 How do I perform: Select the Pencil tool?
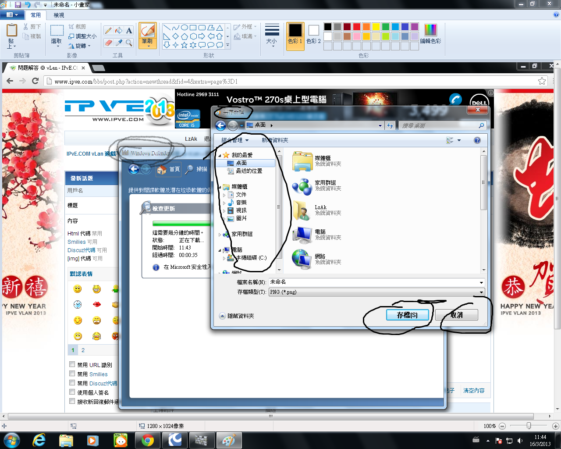[108, 30]
